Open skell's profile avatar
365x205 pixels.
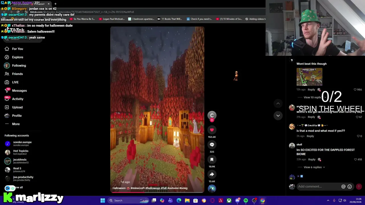coord(292,146)
